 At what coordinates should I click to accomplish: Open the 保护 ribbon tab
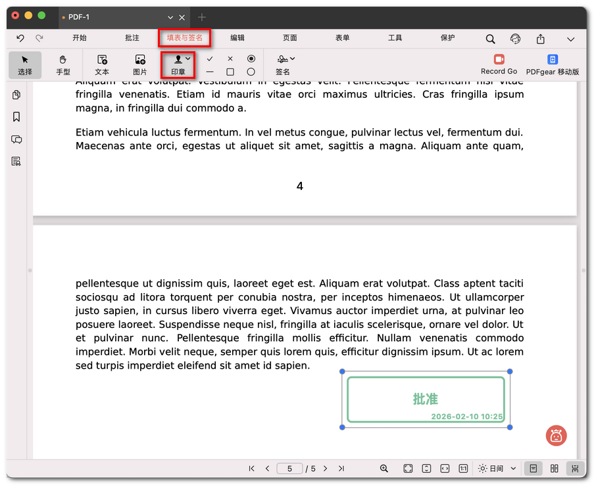point(447,38)
